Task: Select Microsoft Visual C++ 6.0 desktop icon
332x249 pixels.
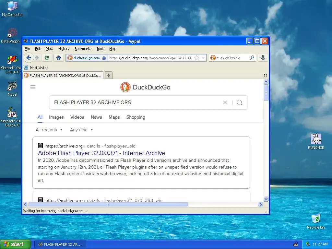Action: [11, 65]
